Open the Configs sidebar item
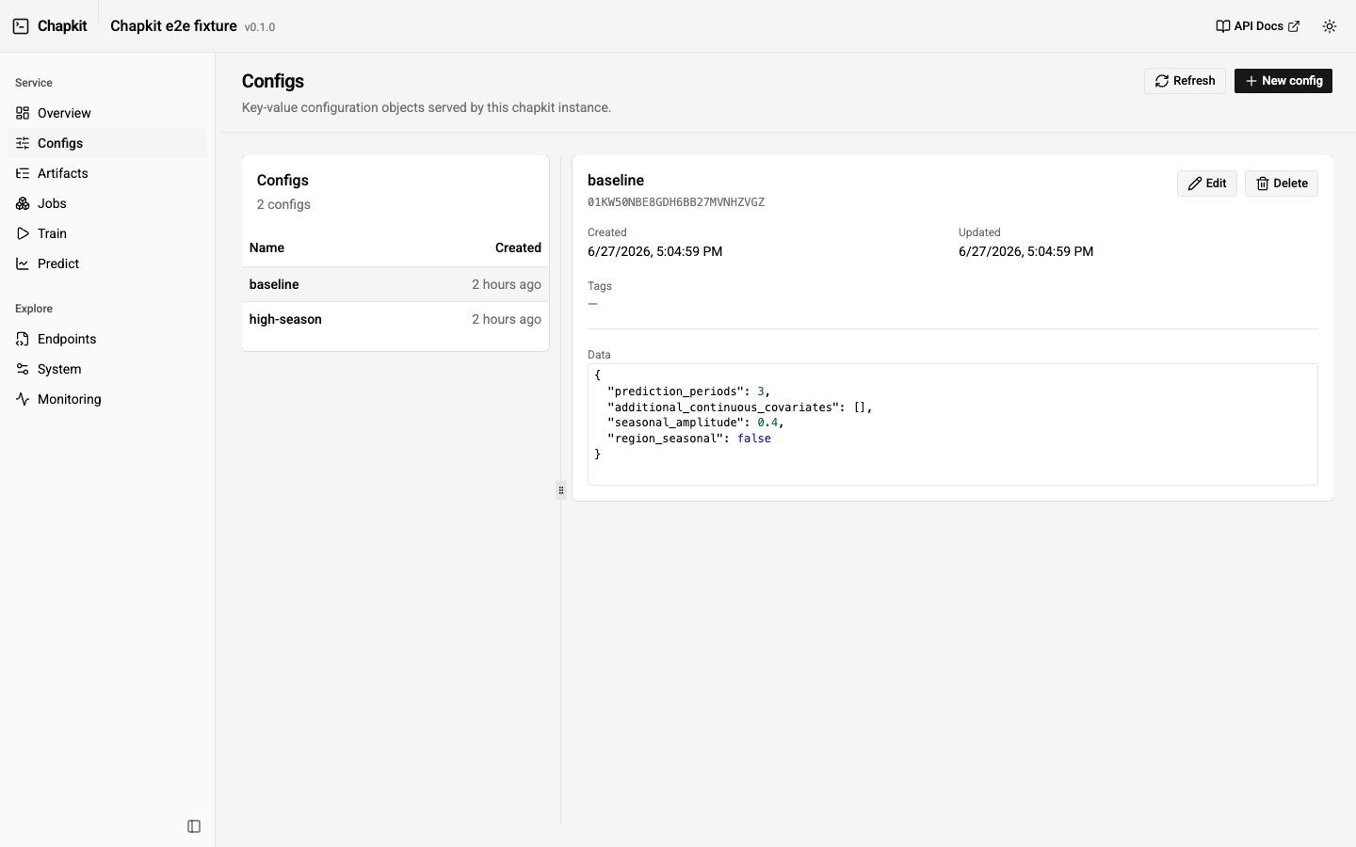Screen dimensions: 1356x847 [x=107, y=143]
